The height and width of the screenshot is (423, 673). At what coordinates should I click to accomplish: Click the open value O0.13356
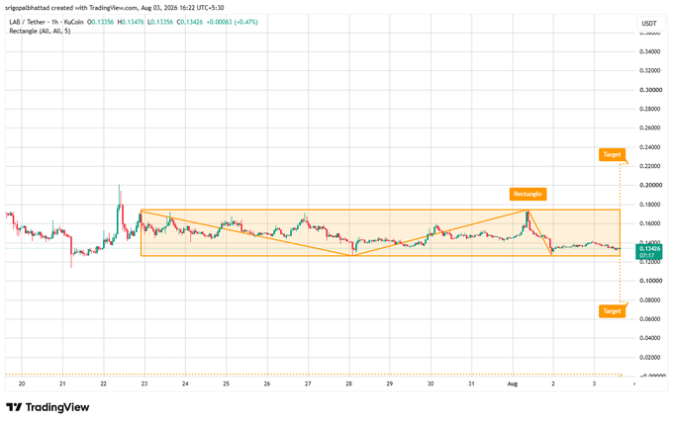pos(100,22)
